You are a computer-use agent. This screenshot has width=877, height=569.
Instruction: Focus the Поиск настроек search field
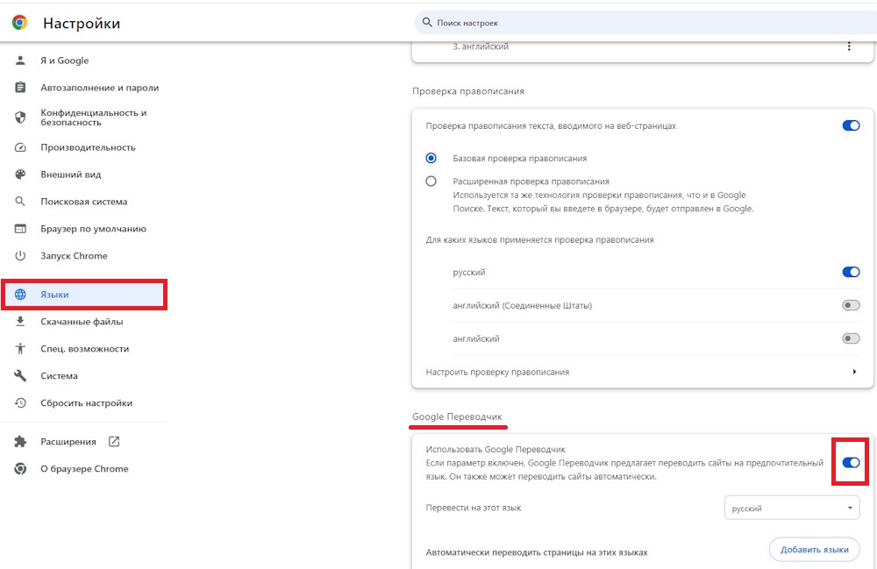pyautogui.click(x=645, y=23)
